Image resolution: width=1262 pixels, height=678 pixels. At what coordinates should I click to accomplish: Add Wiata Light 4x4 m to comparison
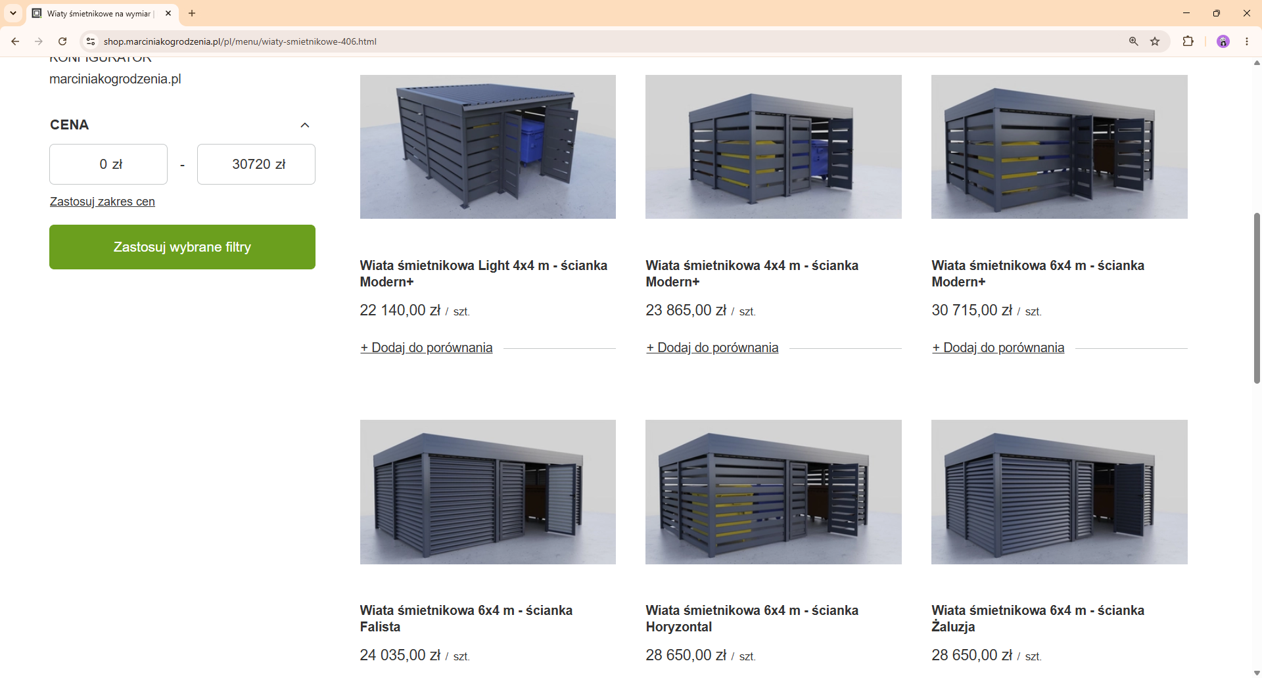pyautogui.click(x=427, y=348)
